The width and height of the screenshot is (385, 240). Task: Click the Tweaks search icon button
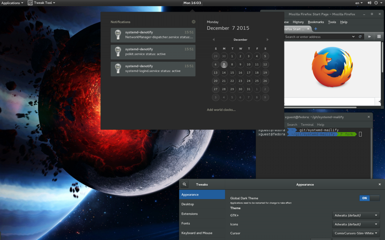(x=184, y=185)
